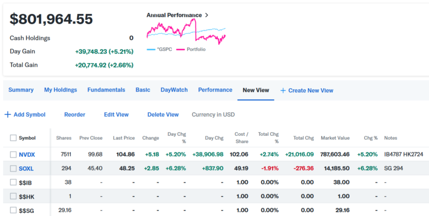Open the Performance tab
Viewport: 429px width, 216px height.
click(215, 90)
